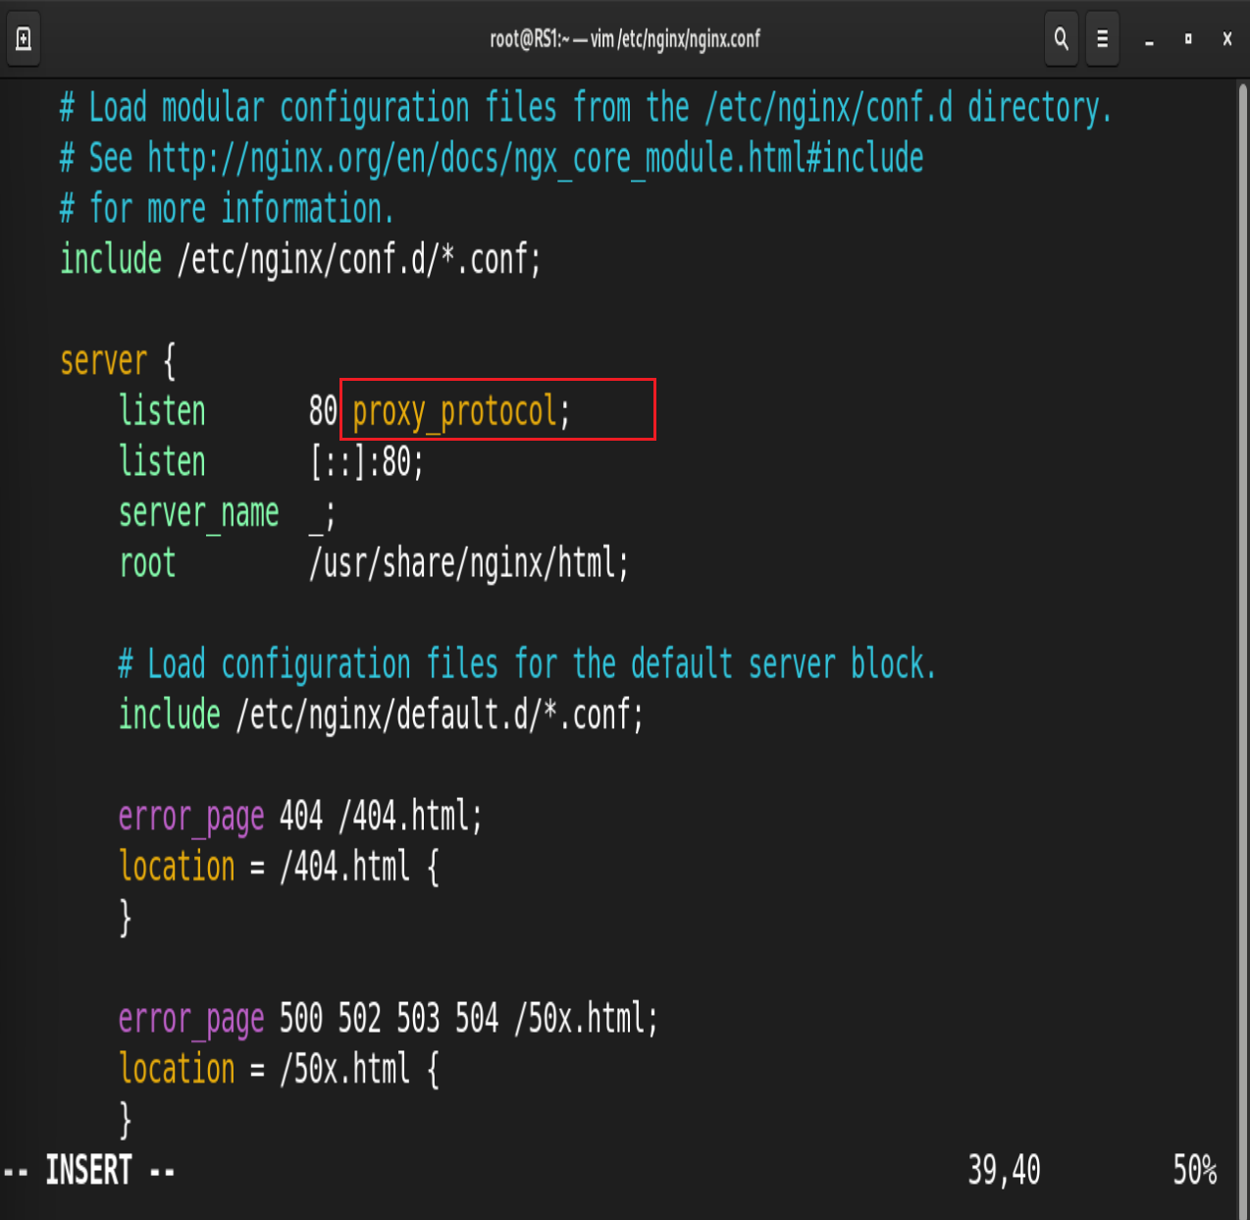Viewport: 1250px width, 1220px height.
Task: Click '[::]:80;' listen value
Action: (367, 461)
